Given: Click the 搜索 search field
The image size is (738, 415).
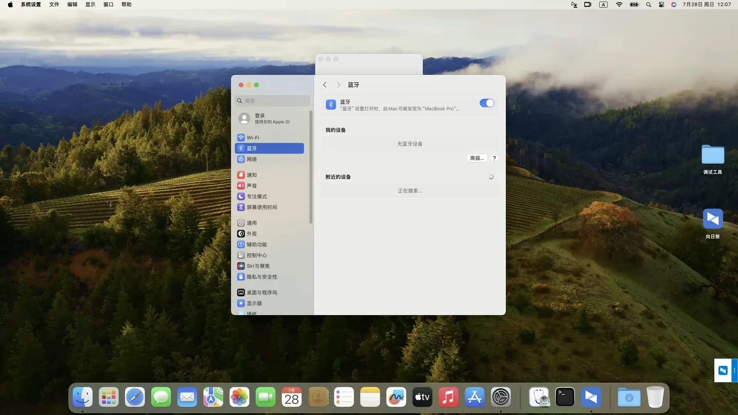Looking at the screenshot, I should [273, 101].
